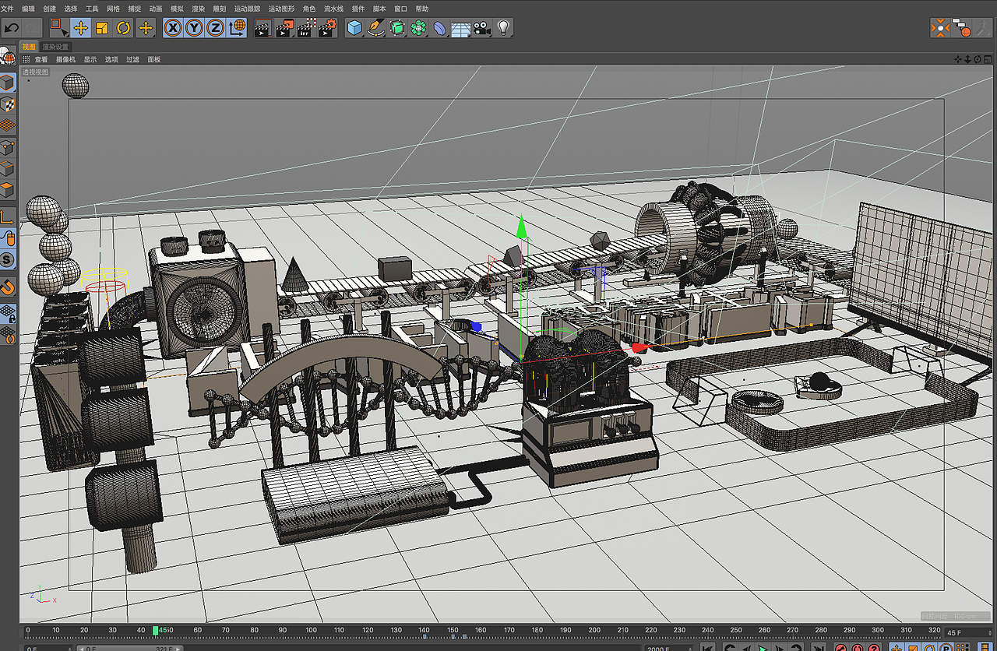Open the deformer objects flyout

(x=440, y=28)
